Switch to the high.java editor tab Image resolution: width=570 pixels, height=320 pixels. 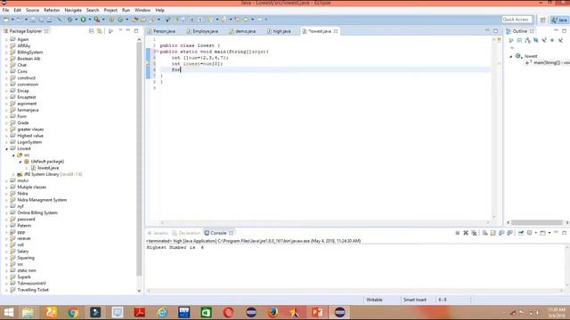click(x=279, y=31)
